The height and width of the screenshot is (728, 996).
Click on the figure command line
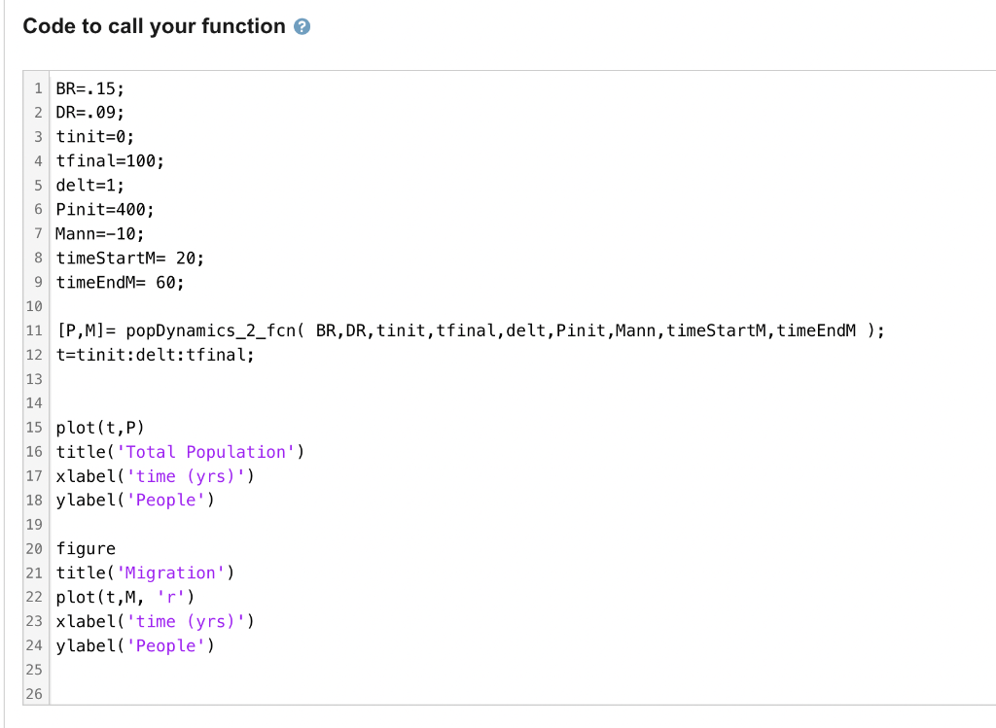coord(86,549)
